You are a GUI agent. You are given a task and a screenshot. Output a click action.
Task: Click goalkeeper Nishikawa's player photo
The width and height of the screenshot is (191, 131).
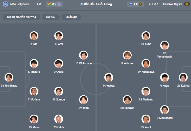(9, 77)
